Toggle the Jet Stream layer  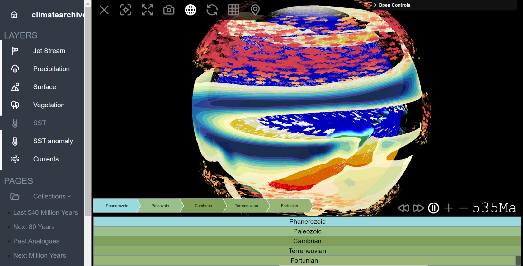[49, 51]
